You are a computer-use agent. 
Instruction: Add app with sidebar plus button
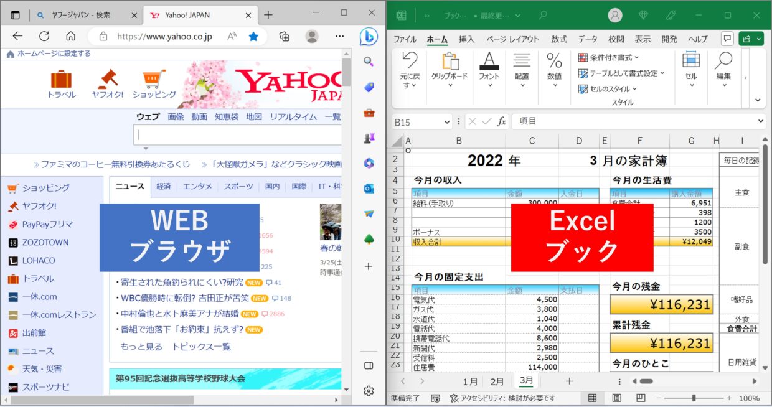(369, 266)
